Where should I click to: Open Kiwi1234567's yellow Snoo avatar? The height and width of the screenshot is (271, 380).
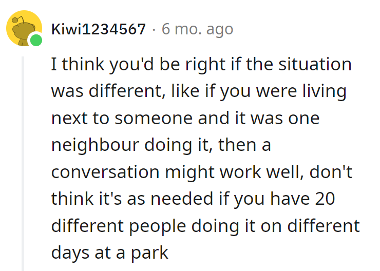click(x=24, y=28)
